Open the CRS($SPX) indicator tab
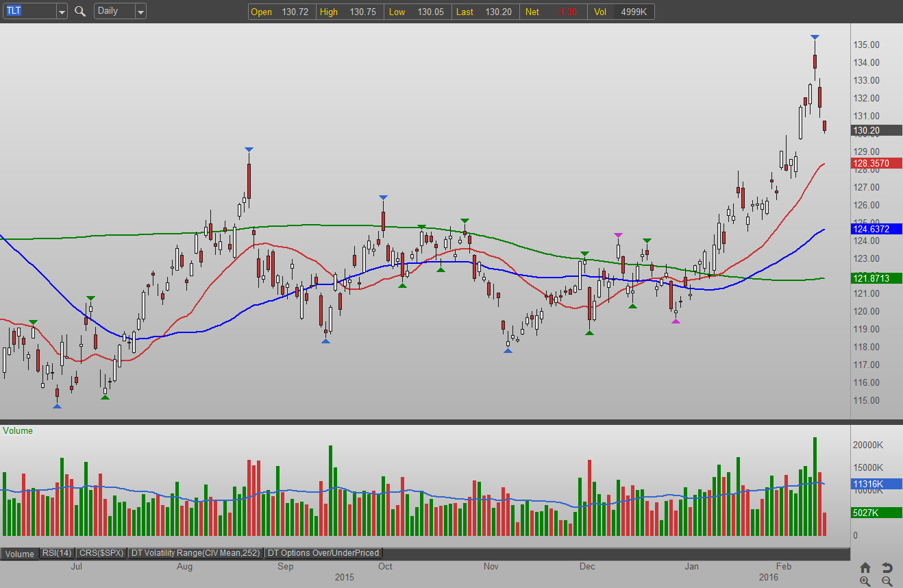The image size is (903, 588). coord(101,553)
